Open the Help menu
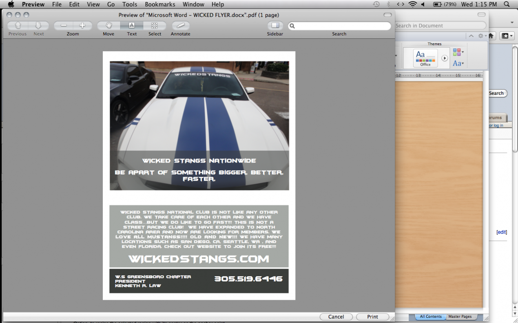 pyautogui.click(x=217, y=4)
